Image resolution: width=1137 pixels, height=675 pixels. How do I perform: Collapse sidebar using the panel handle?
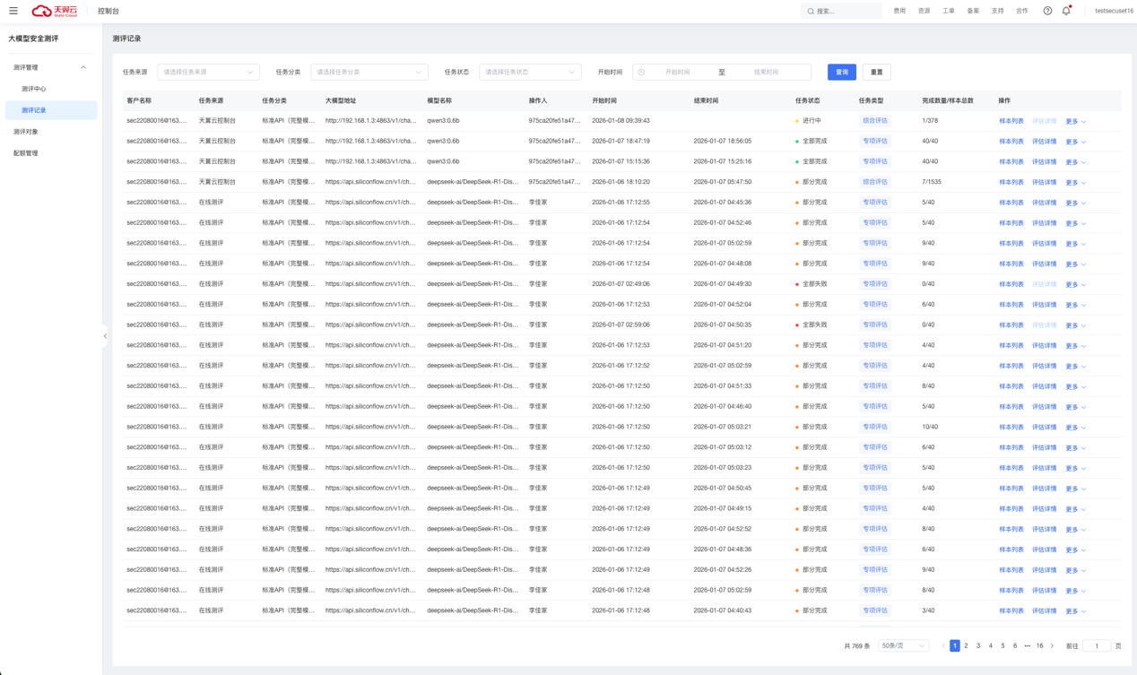(x=105, y=336)
